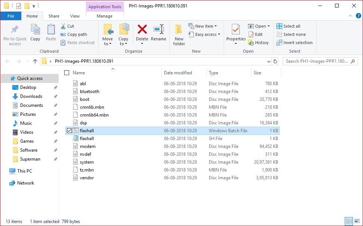Go forward with the forward arrow

click(19, 61)
